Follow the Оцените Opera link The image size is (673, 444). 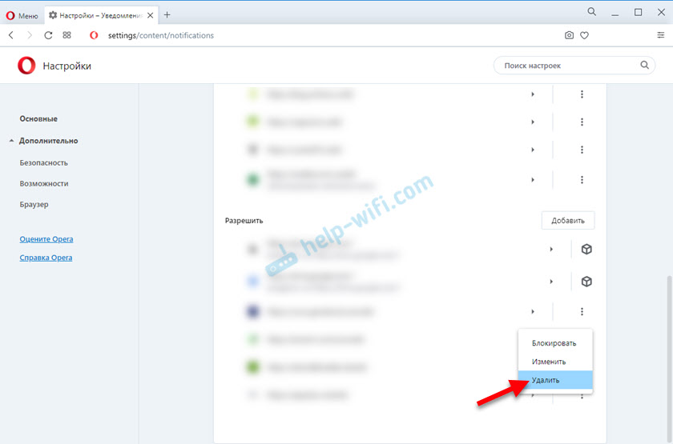click(x=46, y=239)
